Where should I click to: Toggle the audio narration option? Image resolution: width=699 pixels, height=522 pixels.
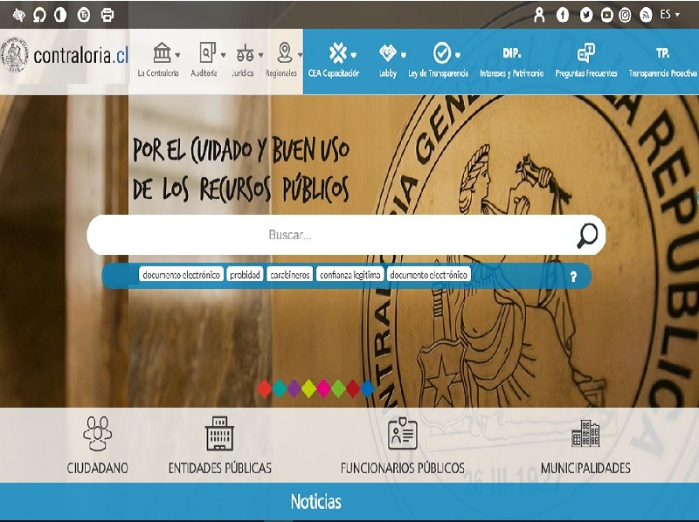click(38, 12)
